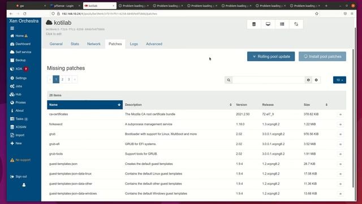The image size is (362, 204).
Task: Switch to the Logs tab
Action: click(x=133, y=44)
